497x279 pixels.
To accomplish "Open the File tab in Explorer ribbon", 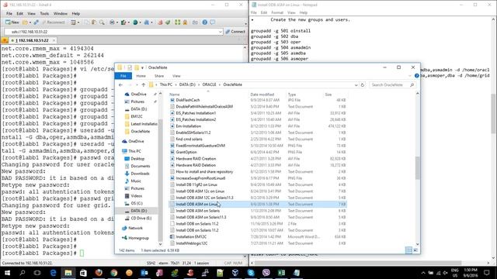I will [123, 76].
